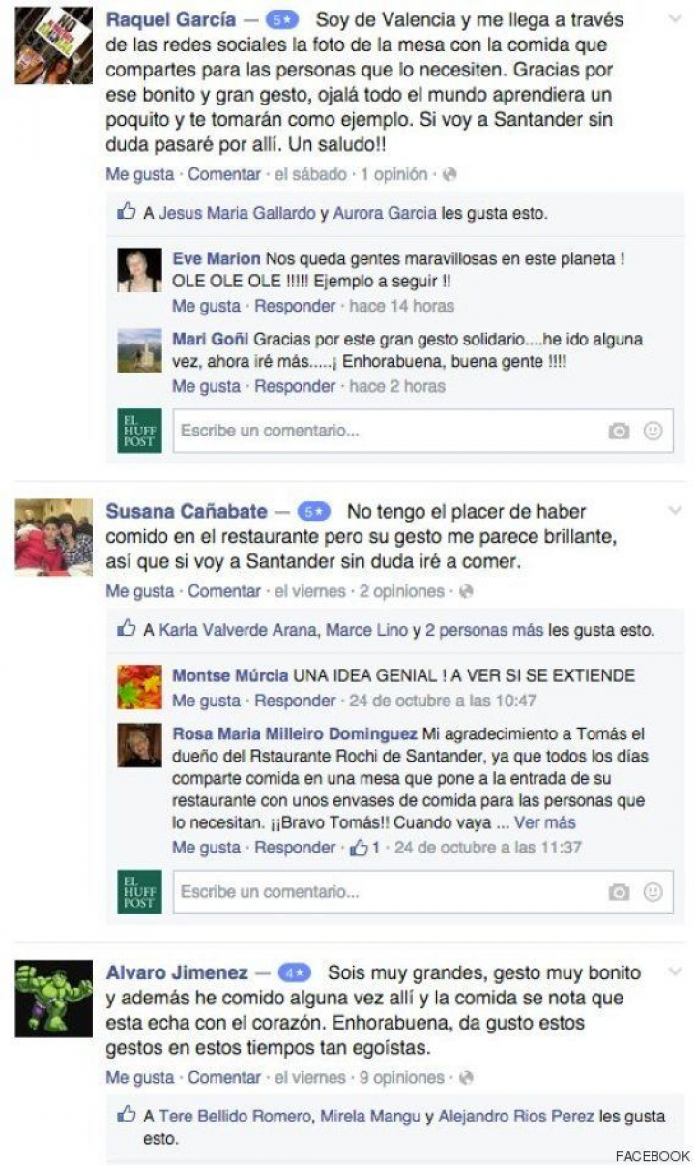Click globe privacy icon on Raquel's review
Image resolution: width=696 pixels, height=1165 pixels.
[449, 175]
